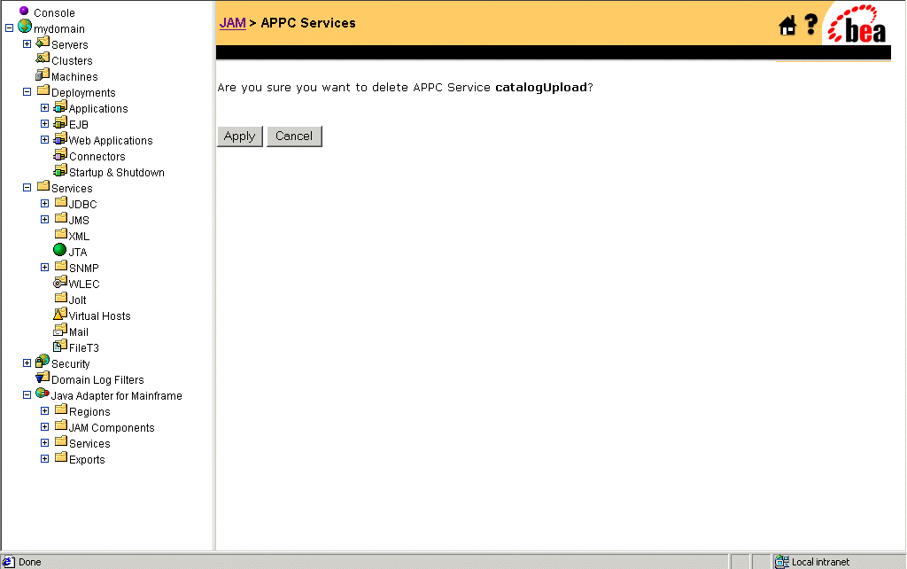Open the JTA tree item
Viewport: 907px width, 569px height.
(x=78, y=253)
